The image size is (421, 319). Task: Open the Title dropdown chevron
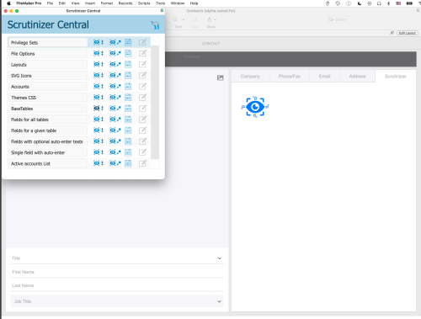pyautogui.click(x=220, y=258)
